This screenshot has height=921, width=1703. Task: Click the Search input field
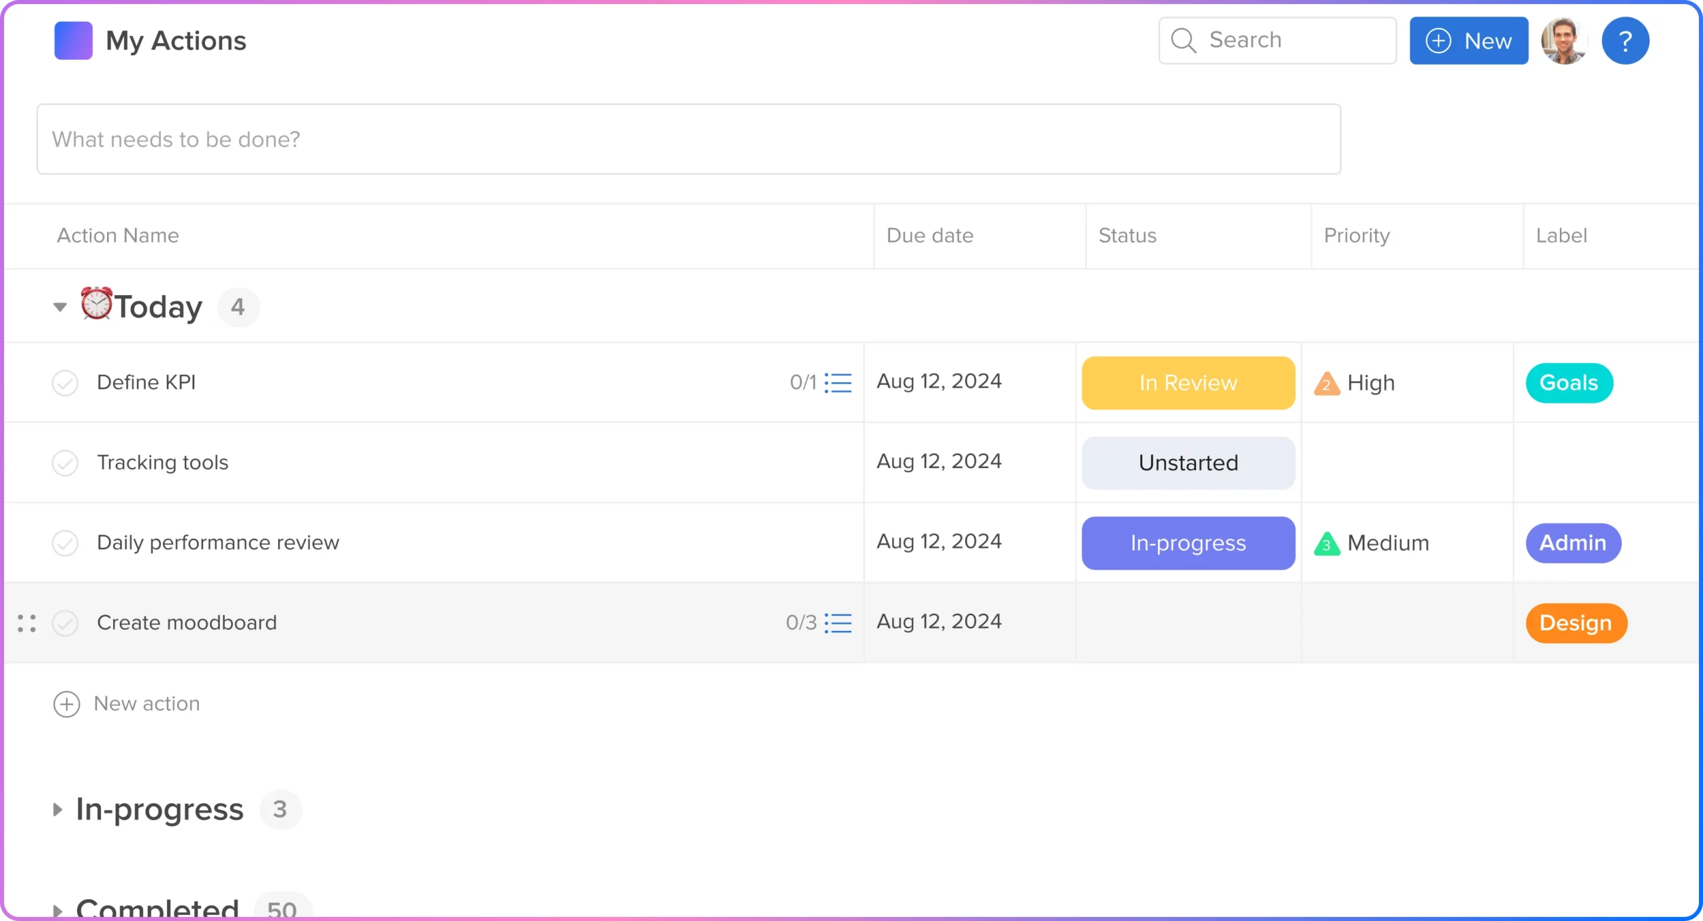click(1277, 41)
